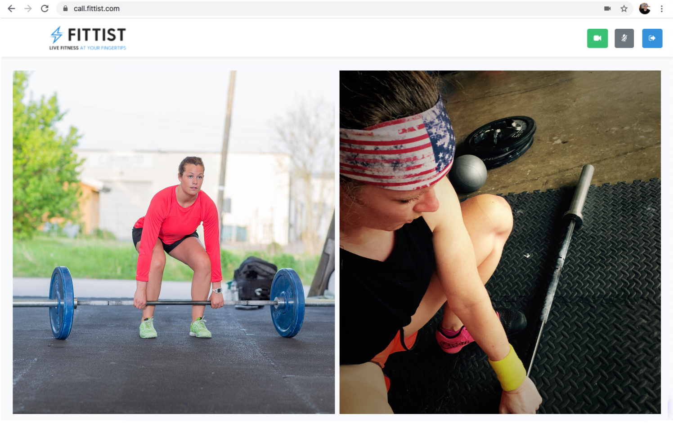Leave the call with blue exit button
Screen dimensions: 673x423
[x=652, y=38]
